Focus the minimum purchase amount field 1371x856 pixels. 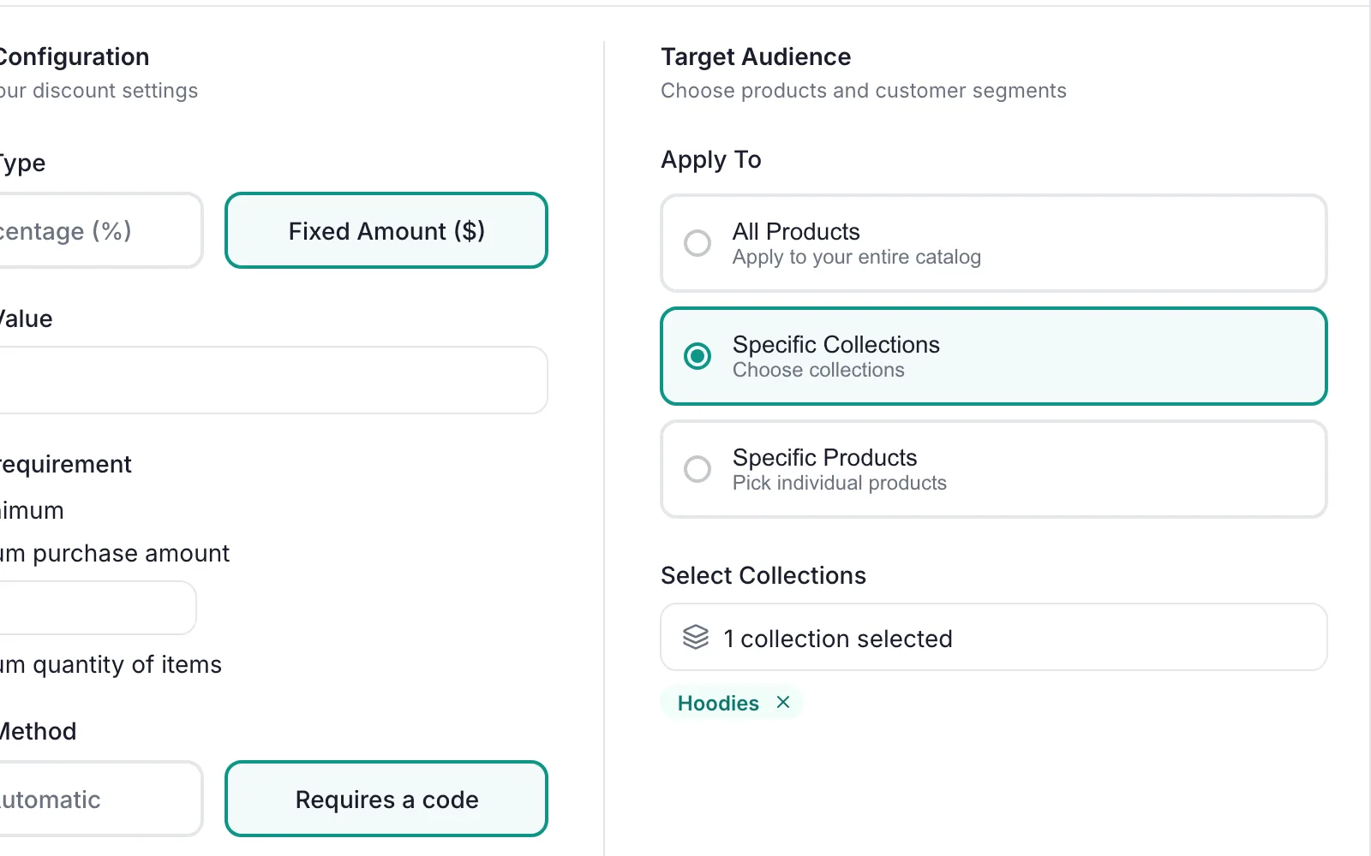(97, 608)
